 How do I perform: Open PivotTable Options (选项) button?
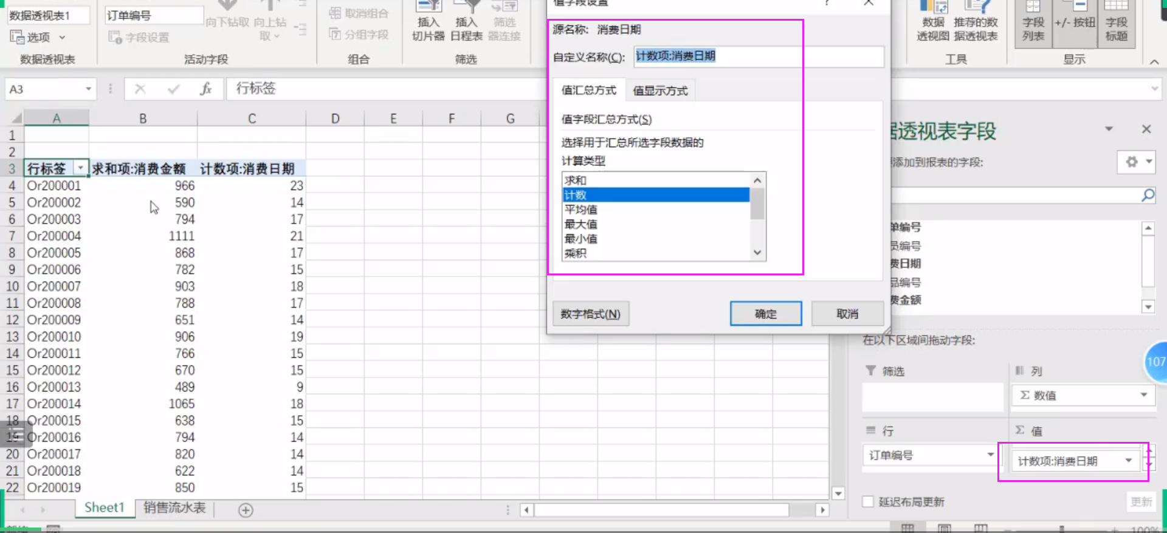pos(30,37)
